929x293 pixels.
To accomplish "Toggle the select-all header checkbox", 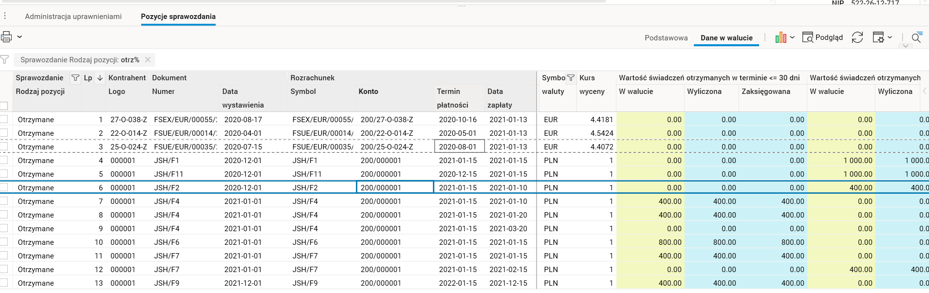I will pos(4,106).
